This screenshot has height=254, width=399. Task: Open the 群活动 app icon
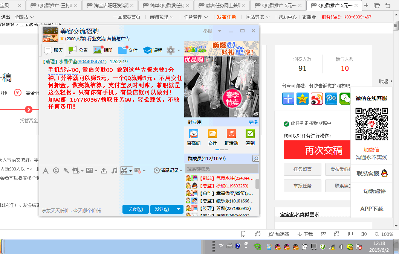pyautogui.click(x=231, y=137)
